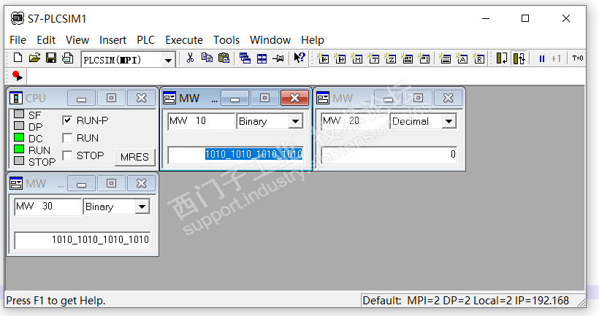Open the View menu
This screenshot has width=599, height=316.
pos(77,40)
